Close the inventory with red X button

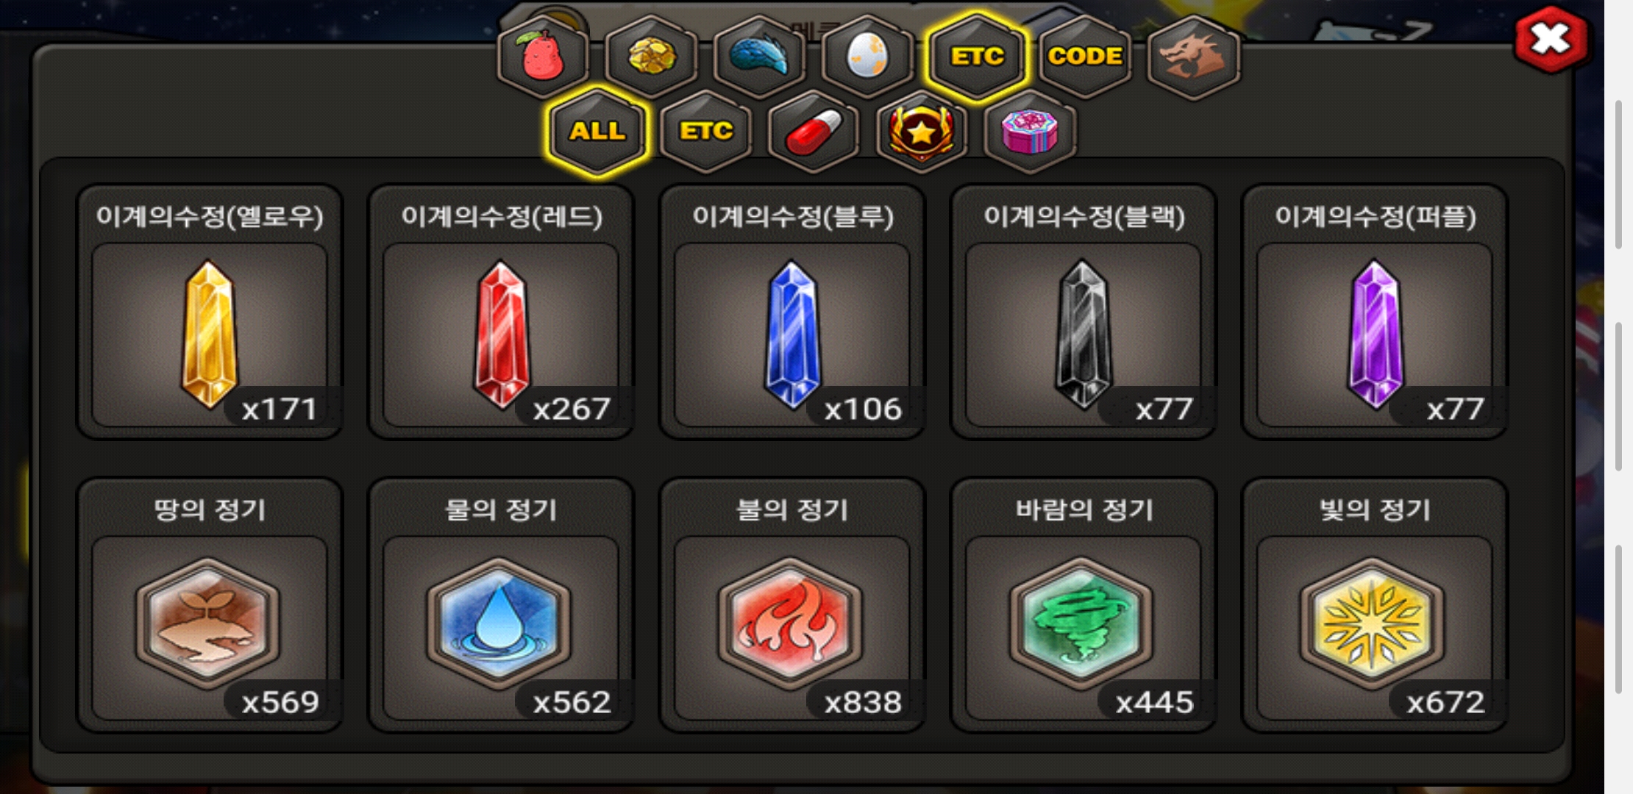[1551, 38]
